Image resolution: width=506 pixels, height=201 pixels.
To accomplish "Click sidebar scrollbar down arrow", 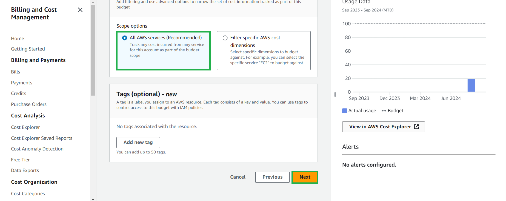I will click(x=93, y=199).
